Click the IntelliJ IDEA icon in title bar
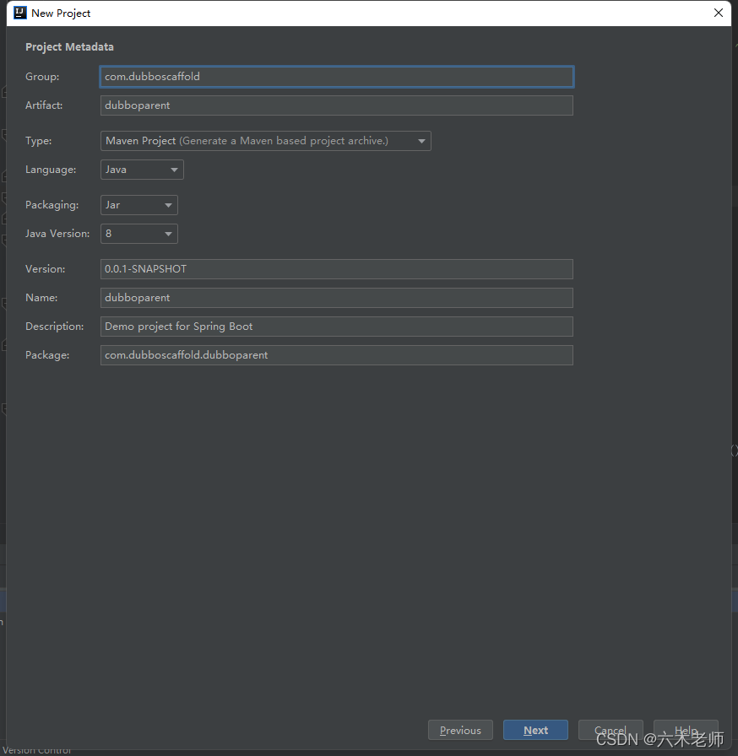The height and width of the screenshot is (756, 738). pyautogui.click(x=19, y=13)
